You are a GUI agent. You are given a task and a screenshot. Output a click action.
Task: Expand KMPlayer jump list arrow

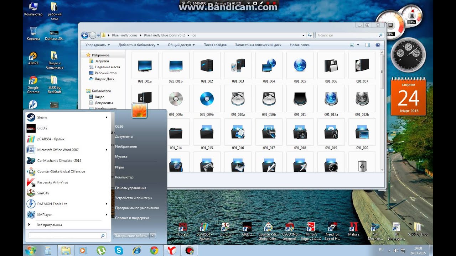point(106,215)
